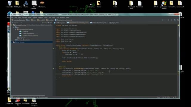
Task: Click CommandExecutor breadcrumb in navigation bar
Action: [18, 20]
